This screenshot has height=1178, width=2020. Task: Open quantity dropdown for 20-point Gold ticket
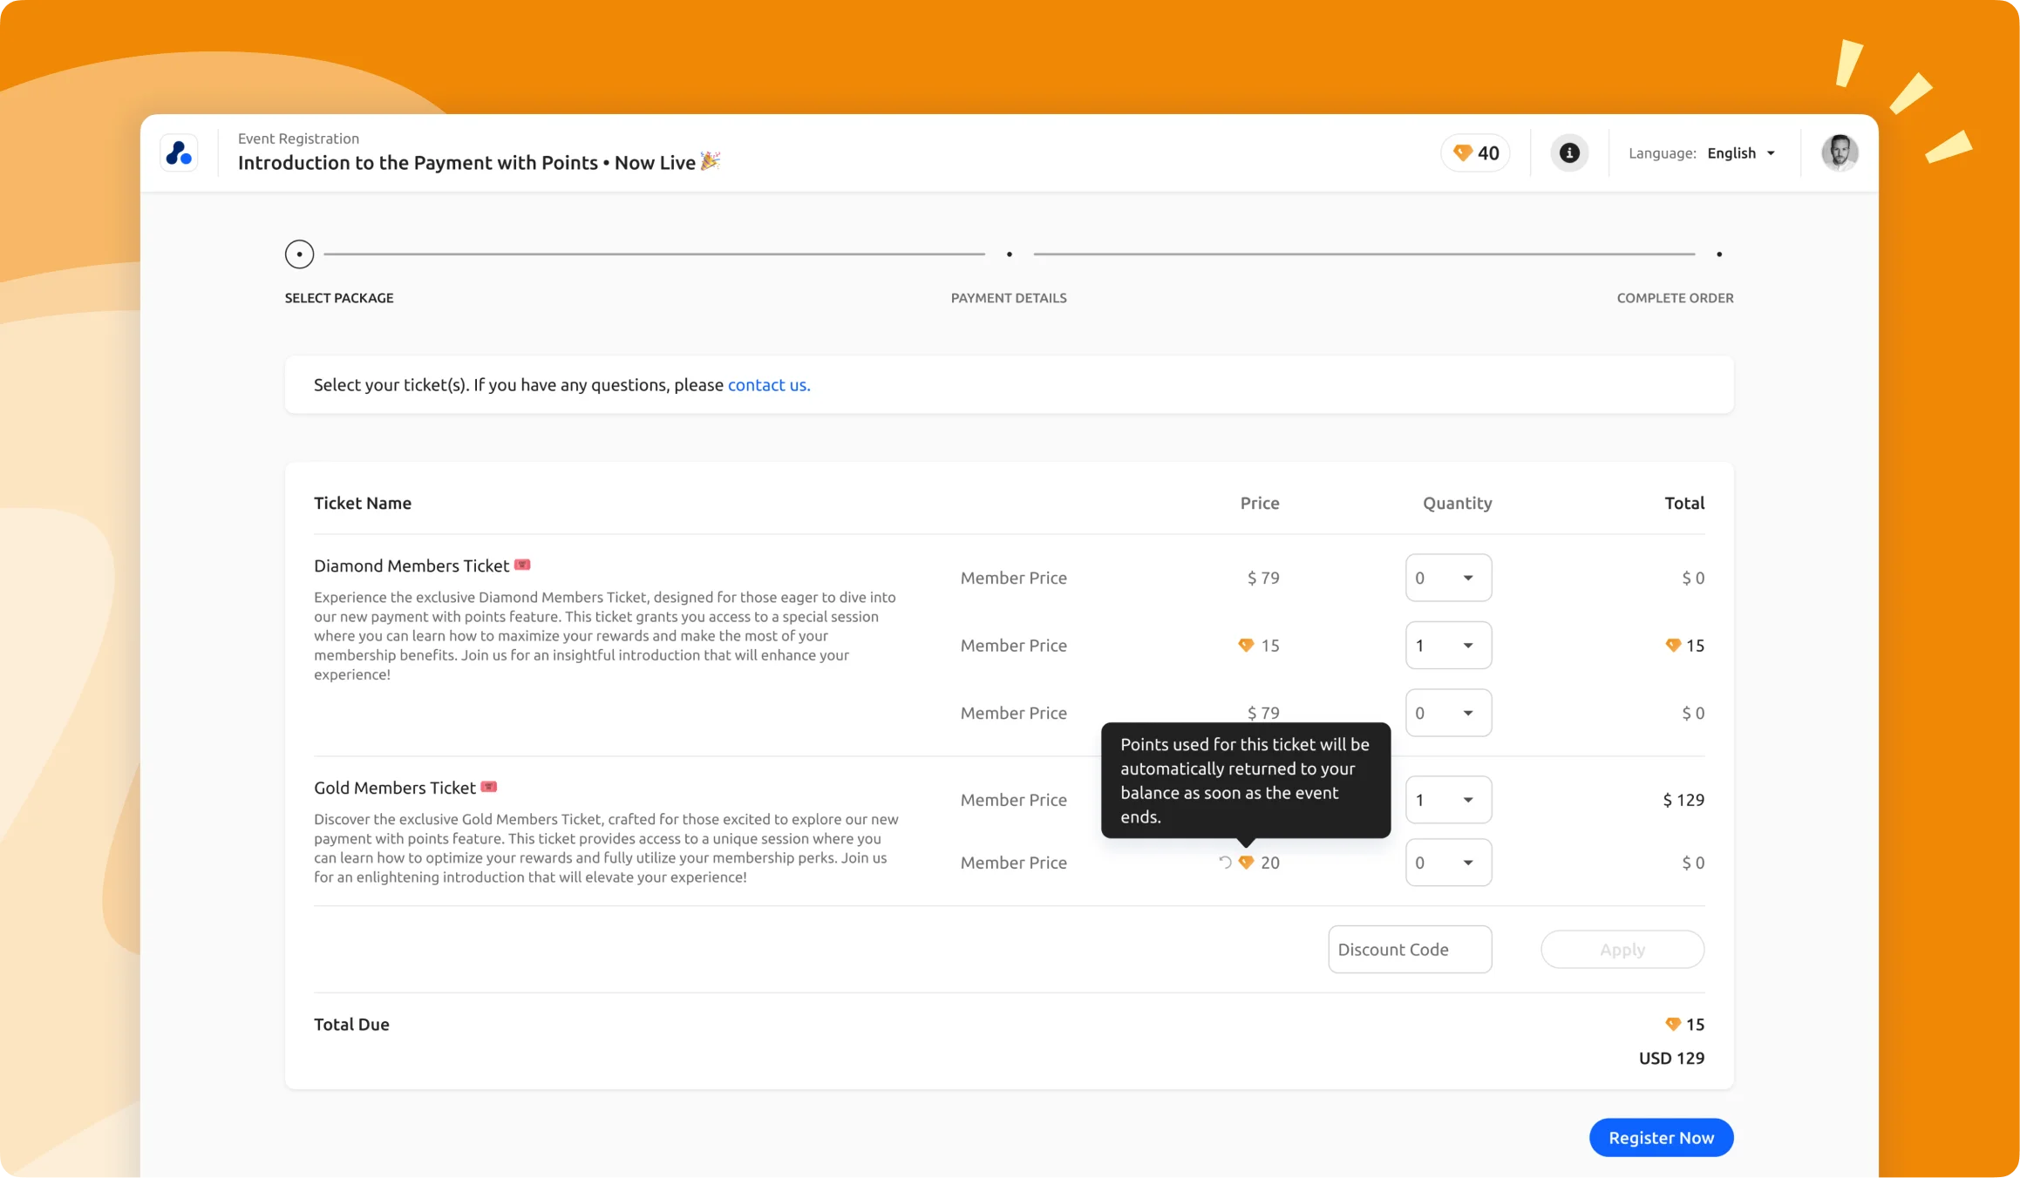[1448, 863]
